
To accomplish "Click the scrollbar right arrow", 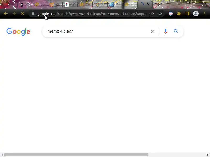I will [x=208, y=155].
